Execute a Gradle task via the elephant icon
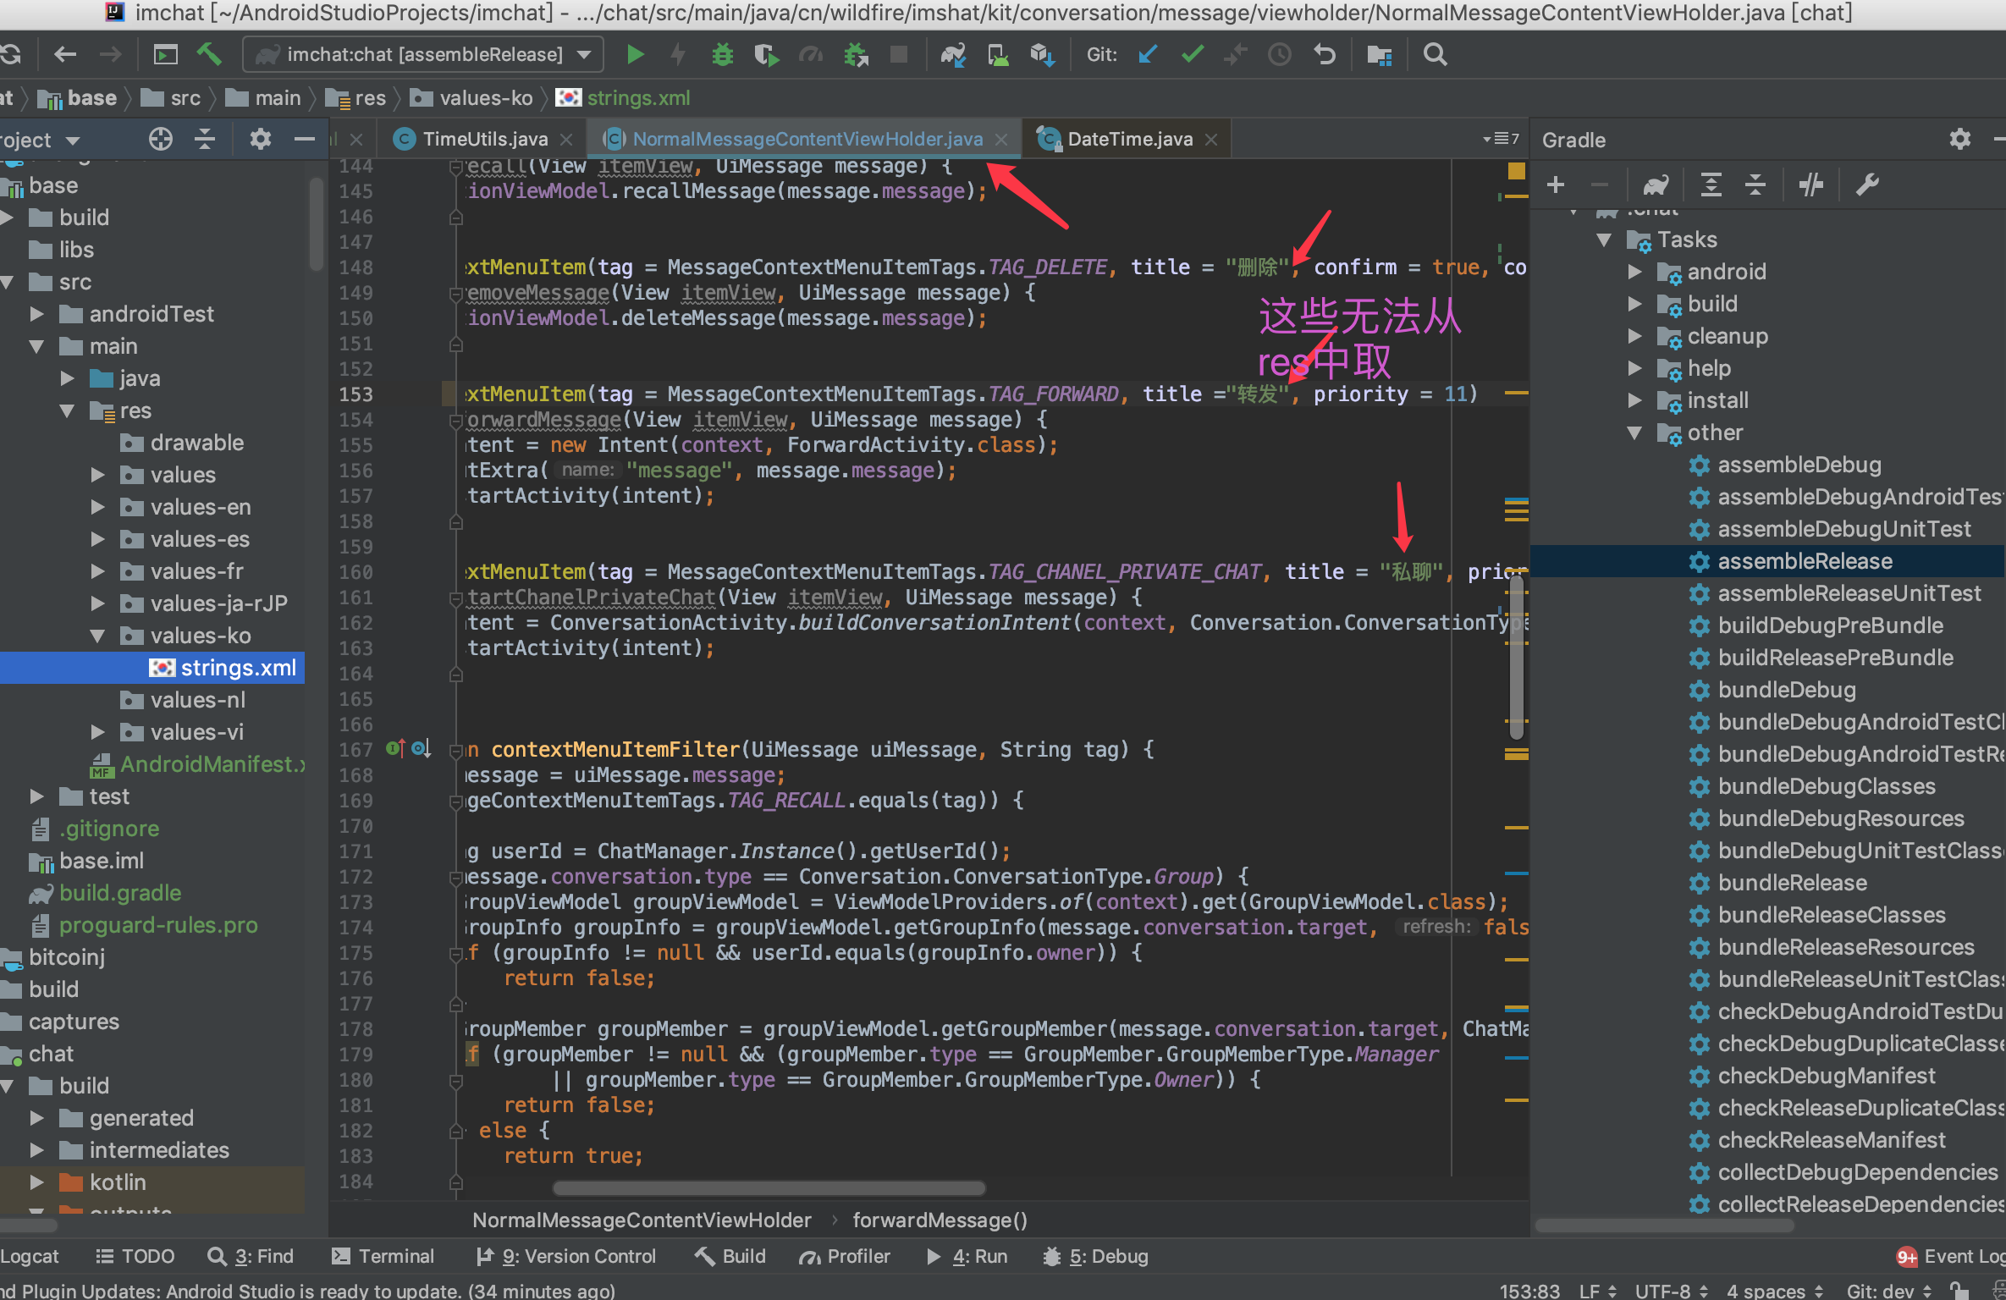Viewport: 2006px width, 1300px height. (x=1656, y=185)
